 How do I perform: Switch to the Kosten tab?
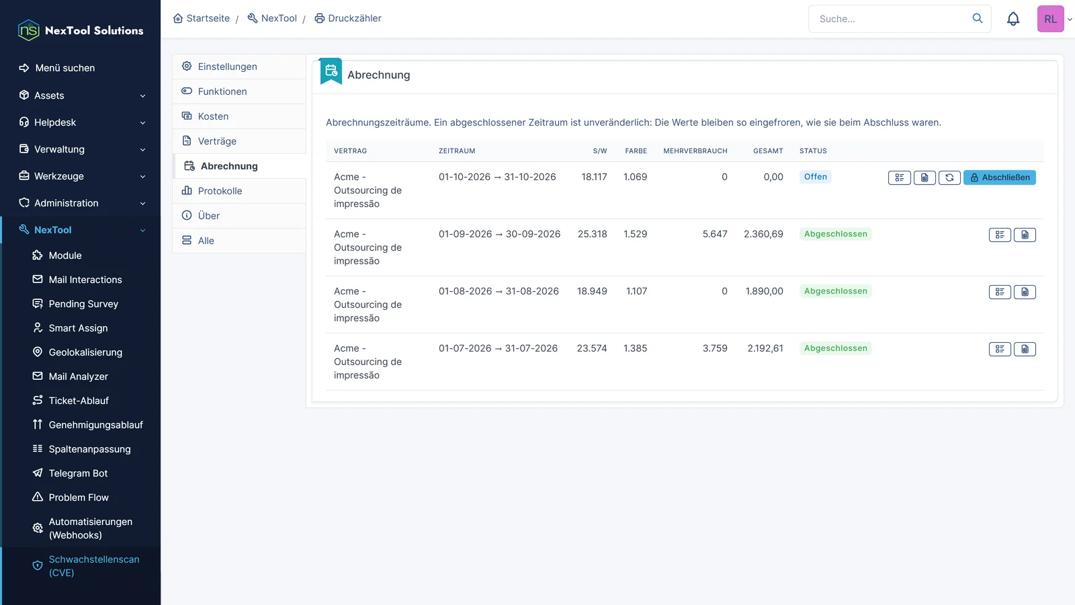coord(239,116)
